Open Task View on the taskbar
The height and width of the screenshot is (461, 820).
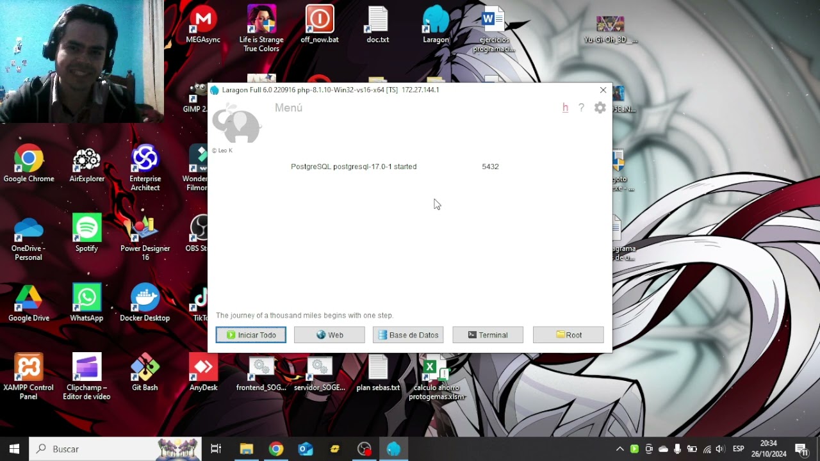[216, 449]
